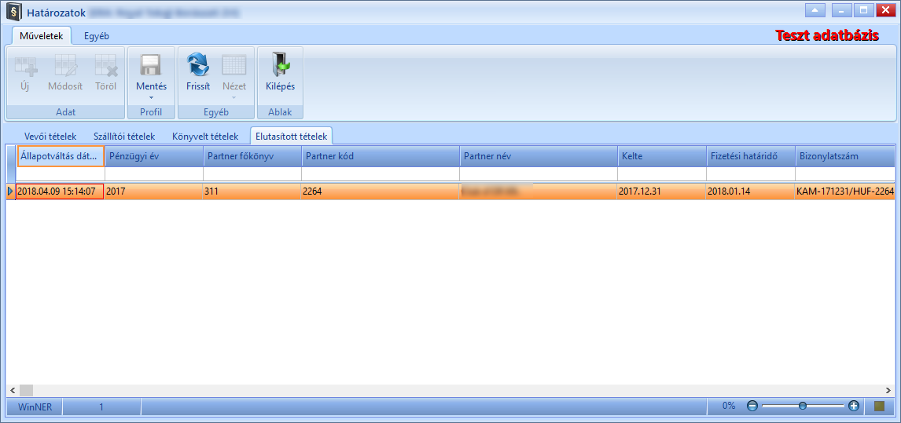
Task: Open the Könyvelt tételek tab
Action: point(205,137)
